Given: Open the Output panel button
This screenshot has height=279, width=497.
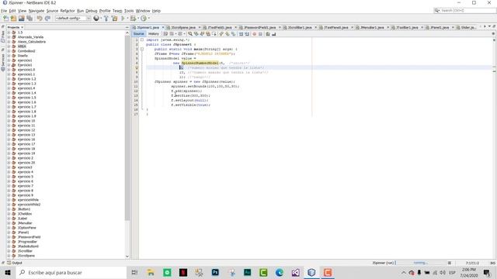Looking at the screenshot, I should coord(15,263).
